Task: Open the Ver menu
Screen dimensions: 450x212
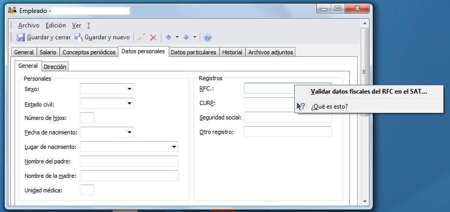Action: pyautogui.click(x=76, y=25)
